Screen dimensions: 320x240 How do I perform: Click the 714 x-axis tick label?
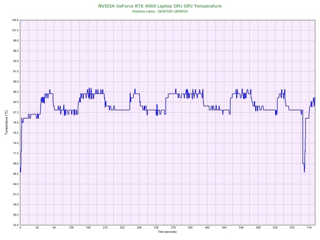tap(309, 228)
